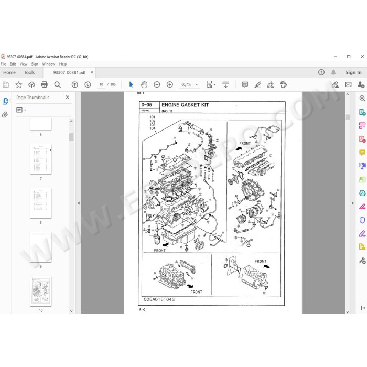Screen dimensions: 367x367
Task: Click the page number input field
Action: (x=101, y=84)
